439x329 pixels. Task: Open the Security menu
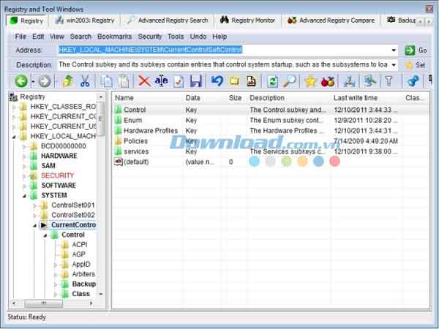[x=150, y=37]
